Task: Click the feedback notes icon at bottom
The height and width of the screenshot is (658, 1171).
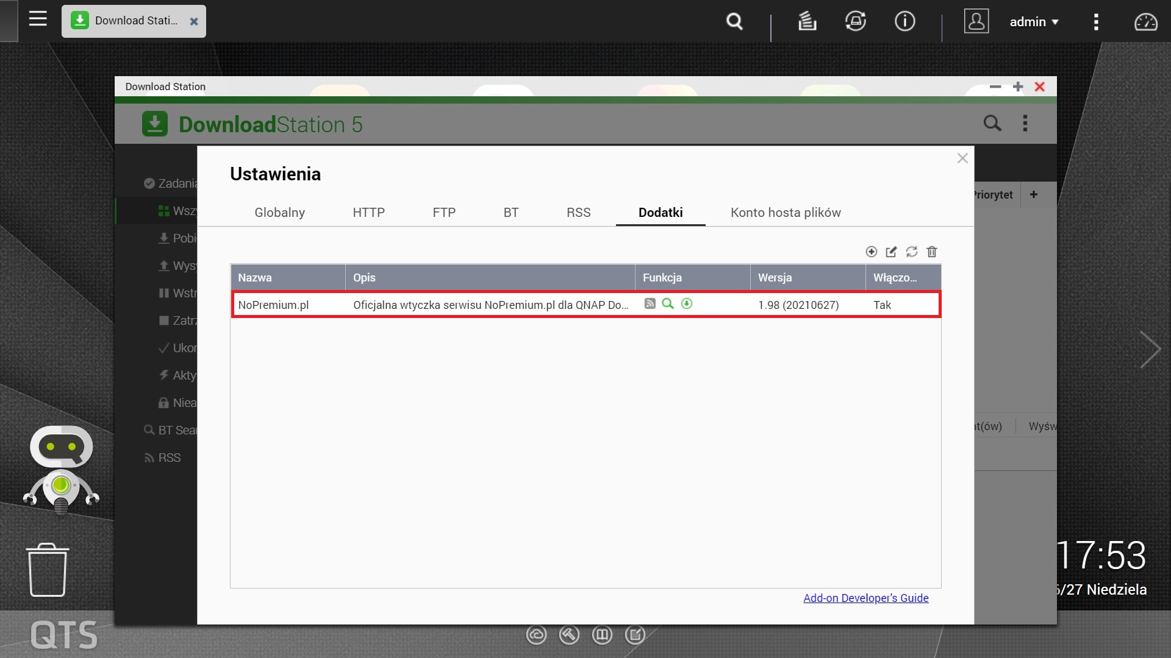Action: click(x=635, y=635)
